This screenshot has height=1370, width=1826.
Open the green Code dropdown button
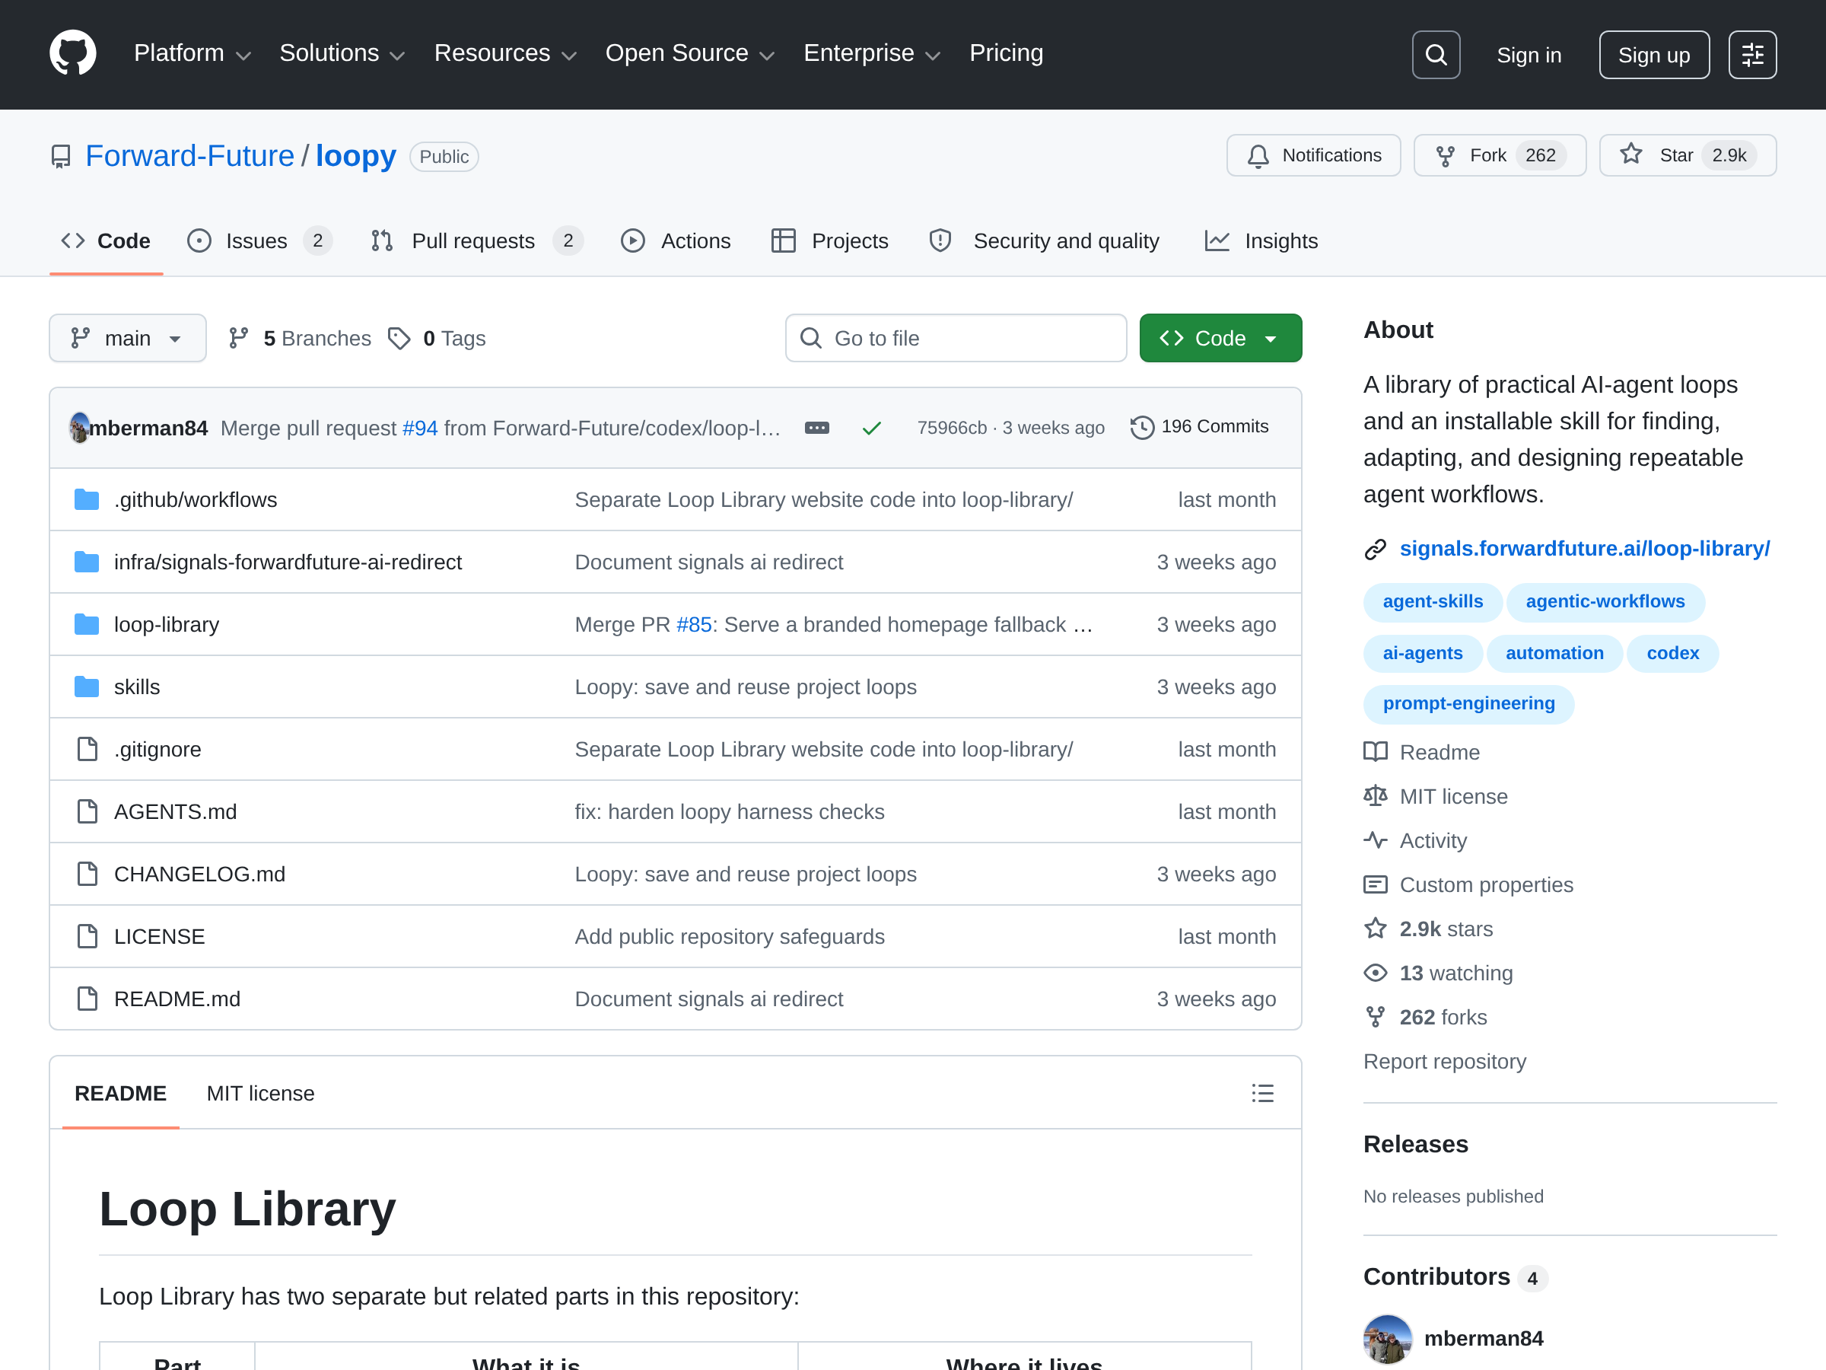(x=1220, y=338)
